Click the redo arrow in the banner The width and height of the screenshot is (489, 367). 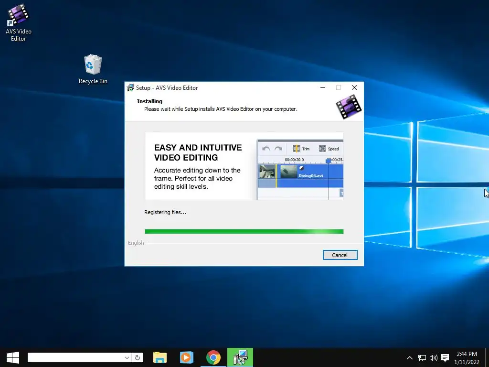[x=278, y=149]
